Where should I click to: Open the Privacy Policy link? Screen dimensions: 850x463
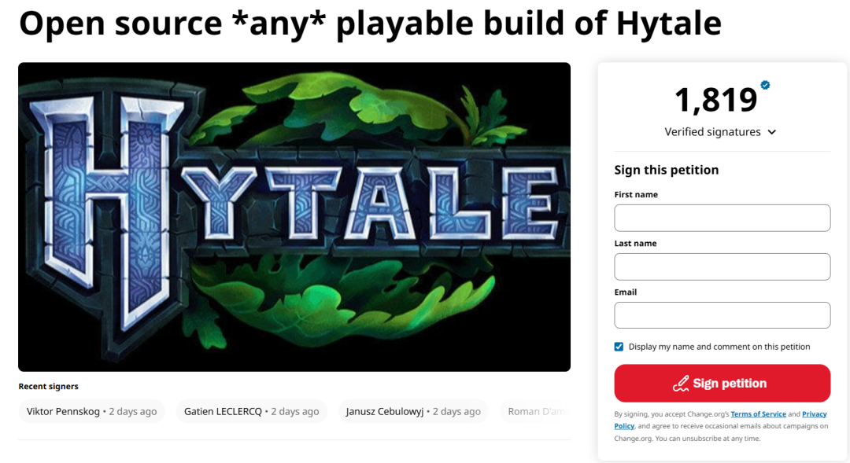(x=814, y=414)
